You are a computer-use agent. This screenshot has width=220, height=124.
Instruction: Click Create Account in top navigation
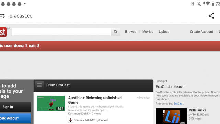pos(201,32)
